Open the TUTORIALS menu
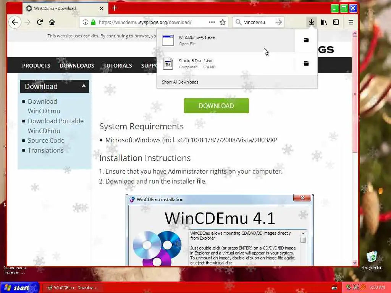This screenshot has height=293, width=391. pos(118,66)
